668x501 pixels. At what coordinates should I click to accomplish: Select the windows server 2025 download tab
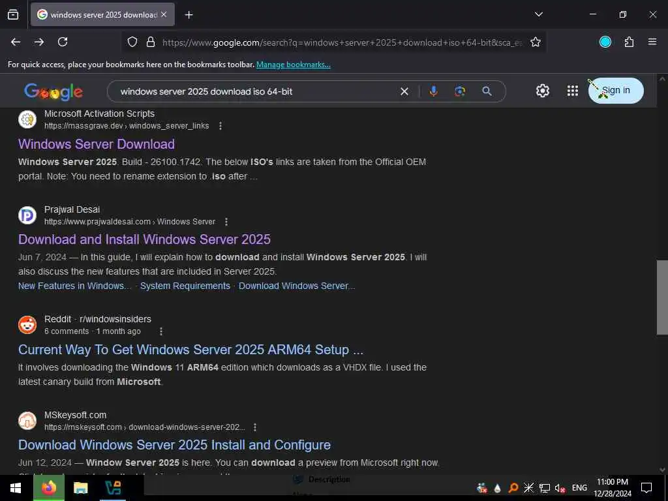coord(102,14)
